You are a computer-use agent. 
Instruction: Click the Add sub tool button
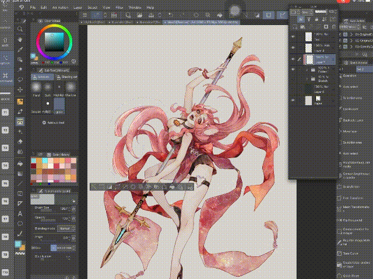(53, 123)
